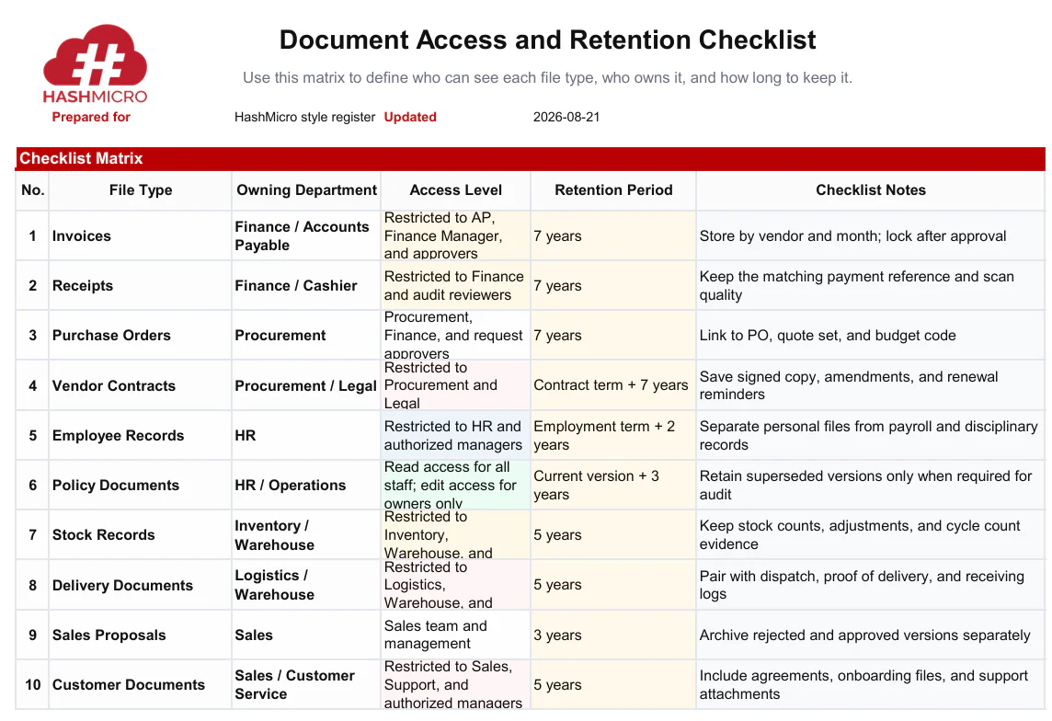Screen dimensions: 1052x721
Task: Click the 'Prepared for' label
Action: (91, 117)
